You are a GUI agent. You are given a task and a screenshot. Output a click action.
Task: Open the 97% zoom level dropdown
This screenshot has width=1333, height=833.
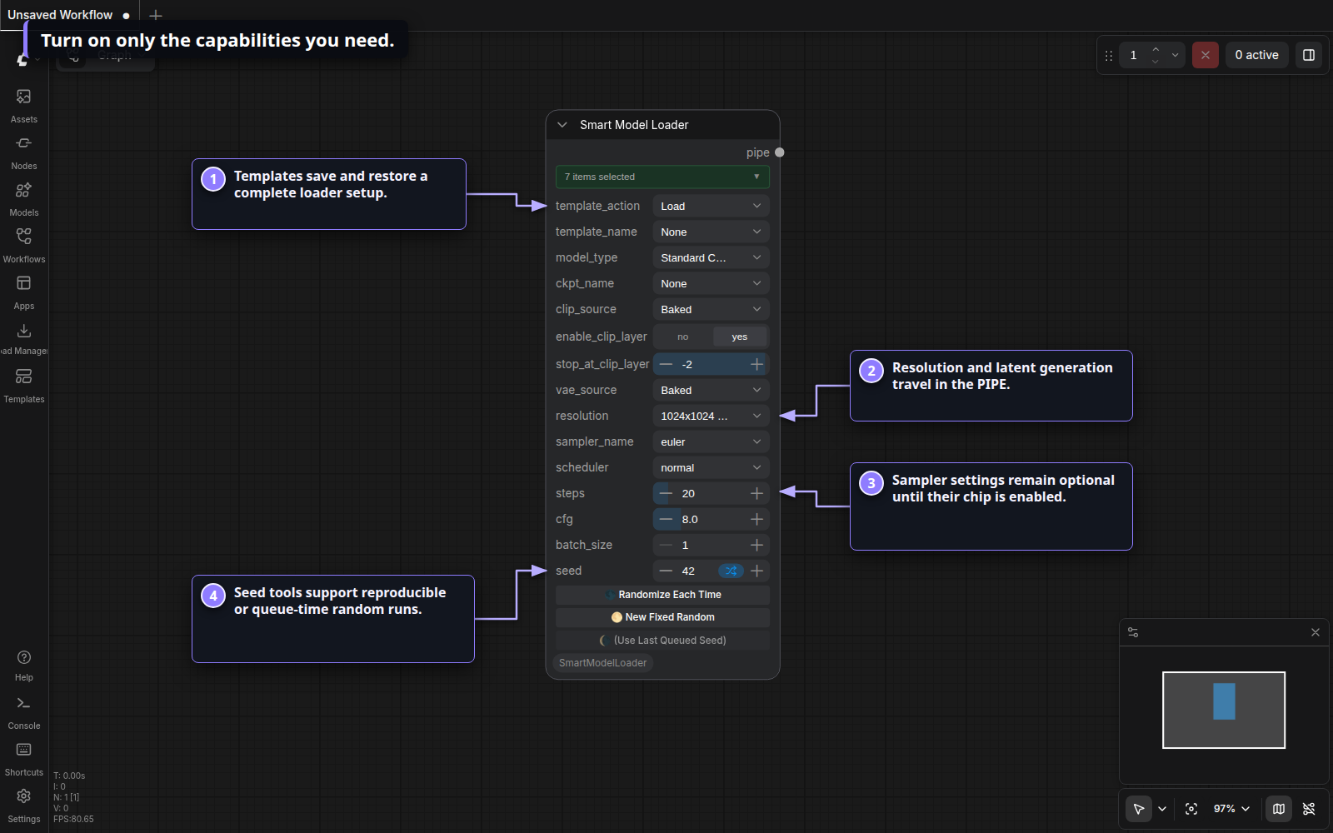click(1231, 809)
